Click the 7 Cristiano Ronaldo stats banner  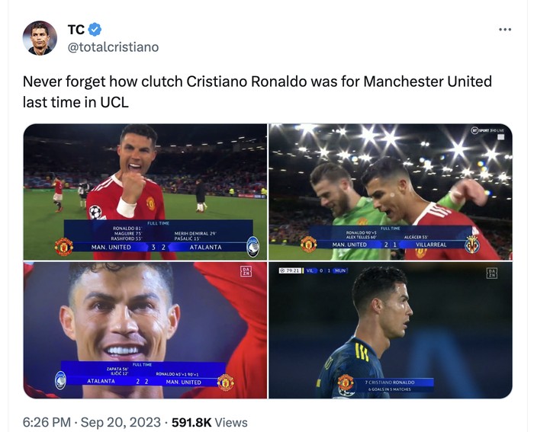[387, 385]
